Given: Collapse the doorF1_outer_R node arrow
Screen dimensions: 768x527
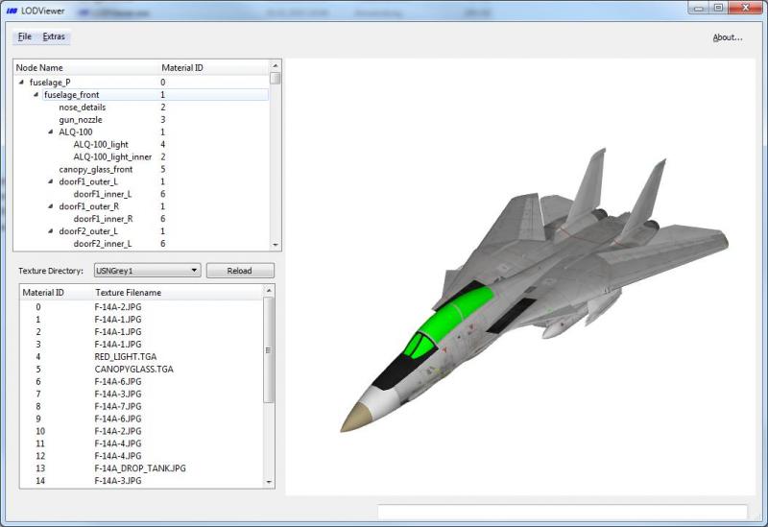Looking at the screenshot, I should click(x=51, y=206).
